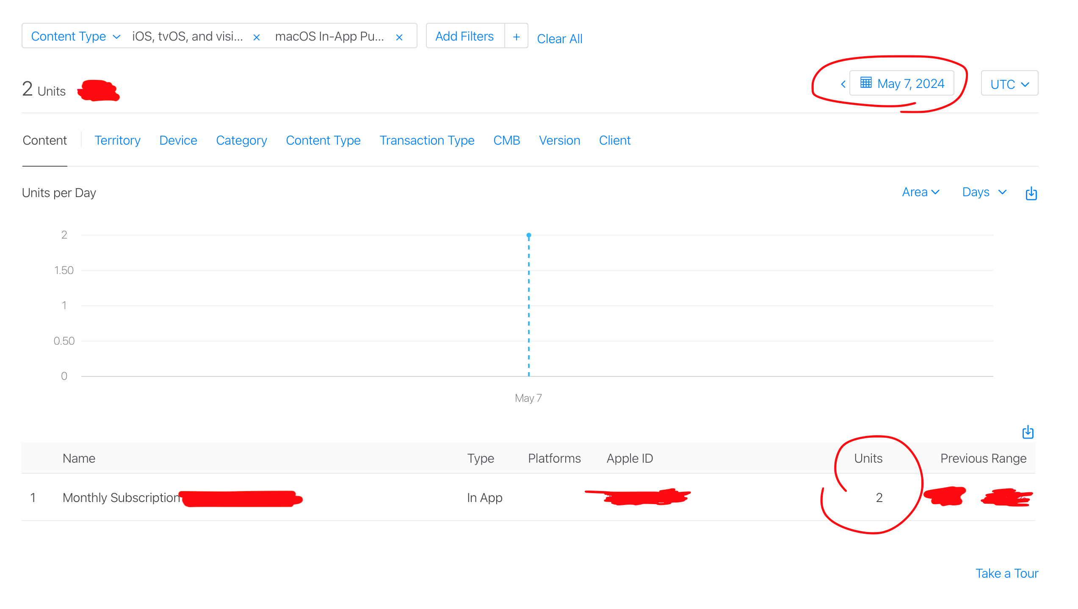Change chart style via Area dropdown
1078x609 pixels.
[920, 192]
